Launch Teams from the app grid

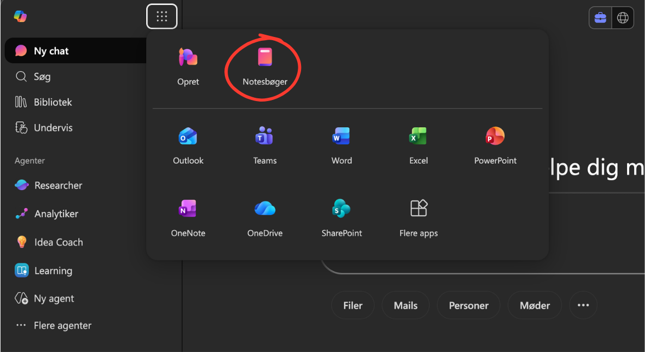[265, 146]
